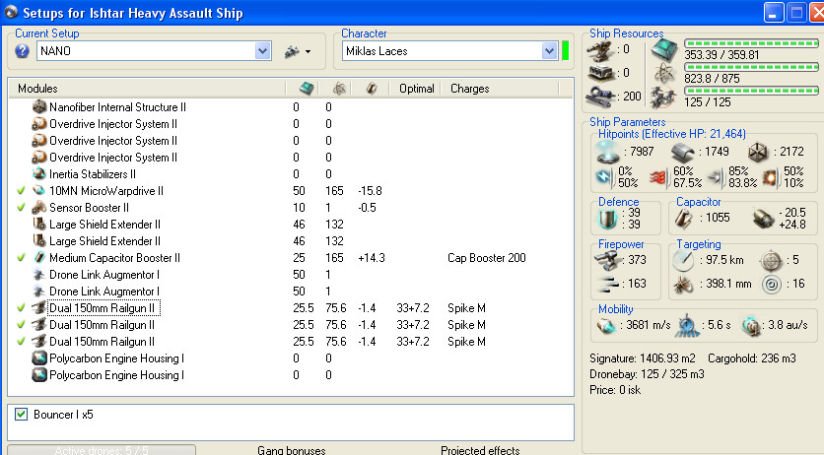
Task: Click the CPU usage bar showing 353.39 / 359.81
Action: 750,44
